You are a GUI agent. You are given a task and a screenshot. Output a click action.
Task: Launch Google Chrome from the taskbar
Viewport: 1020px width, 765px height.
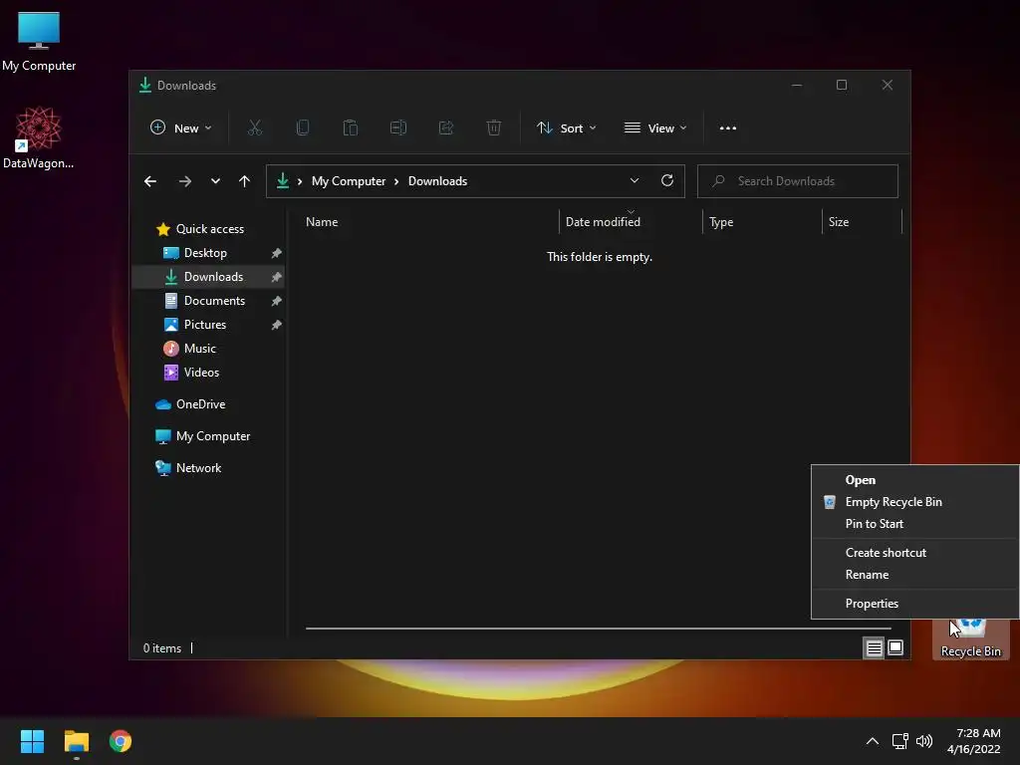point(121,741)
